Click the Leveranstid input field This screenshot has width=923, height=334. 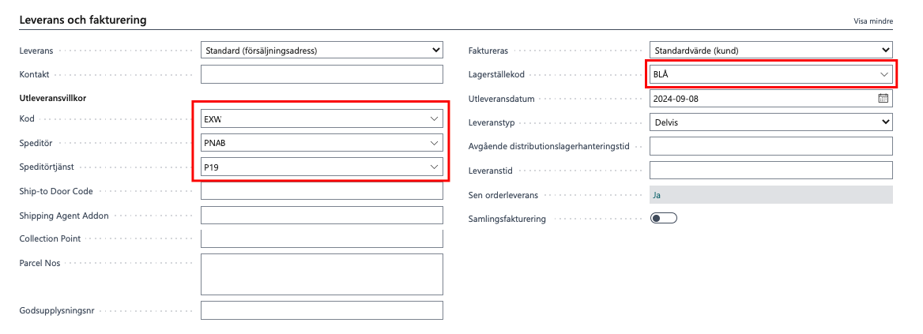tap(770, 171)
